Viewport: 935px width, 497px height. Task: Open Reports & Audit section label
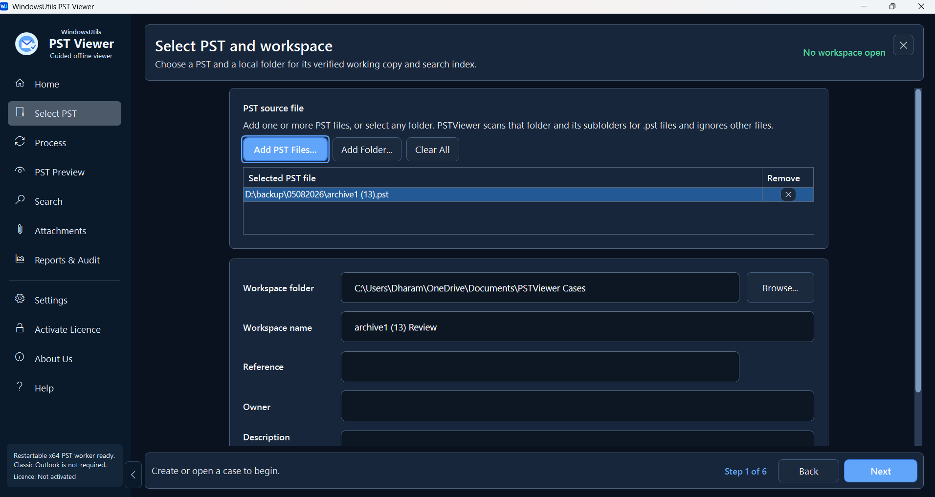click(67, 260)
